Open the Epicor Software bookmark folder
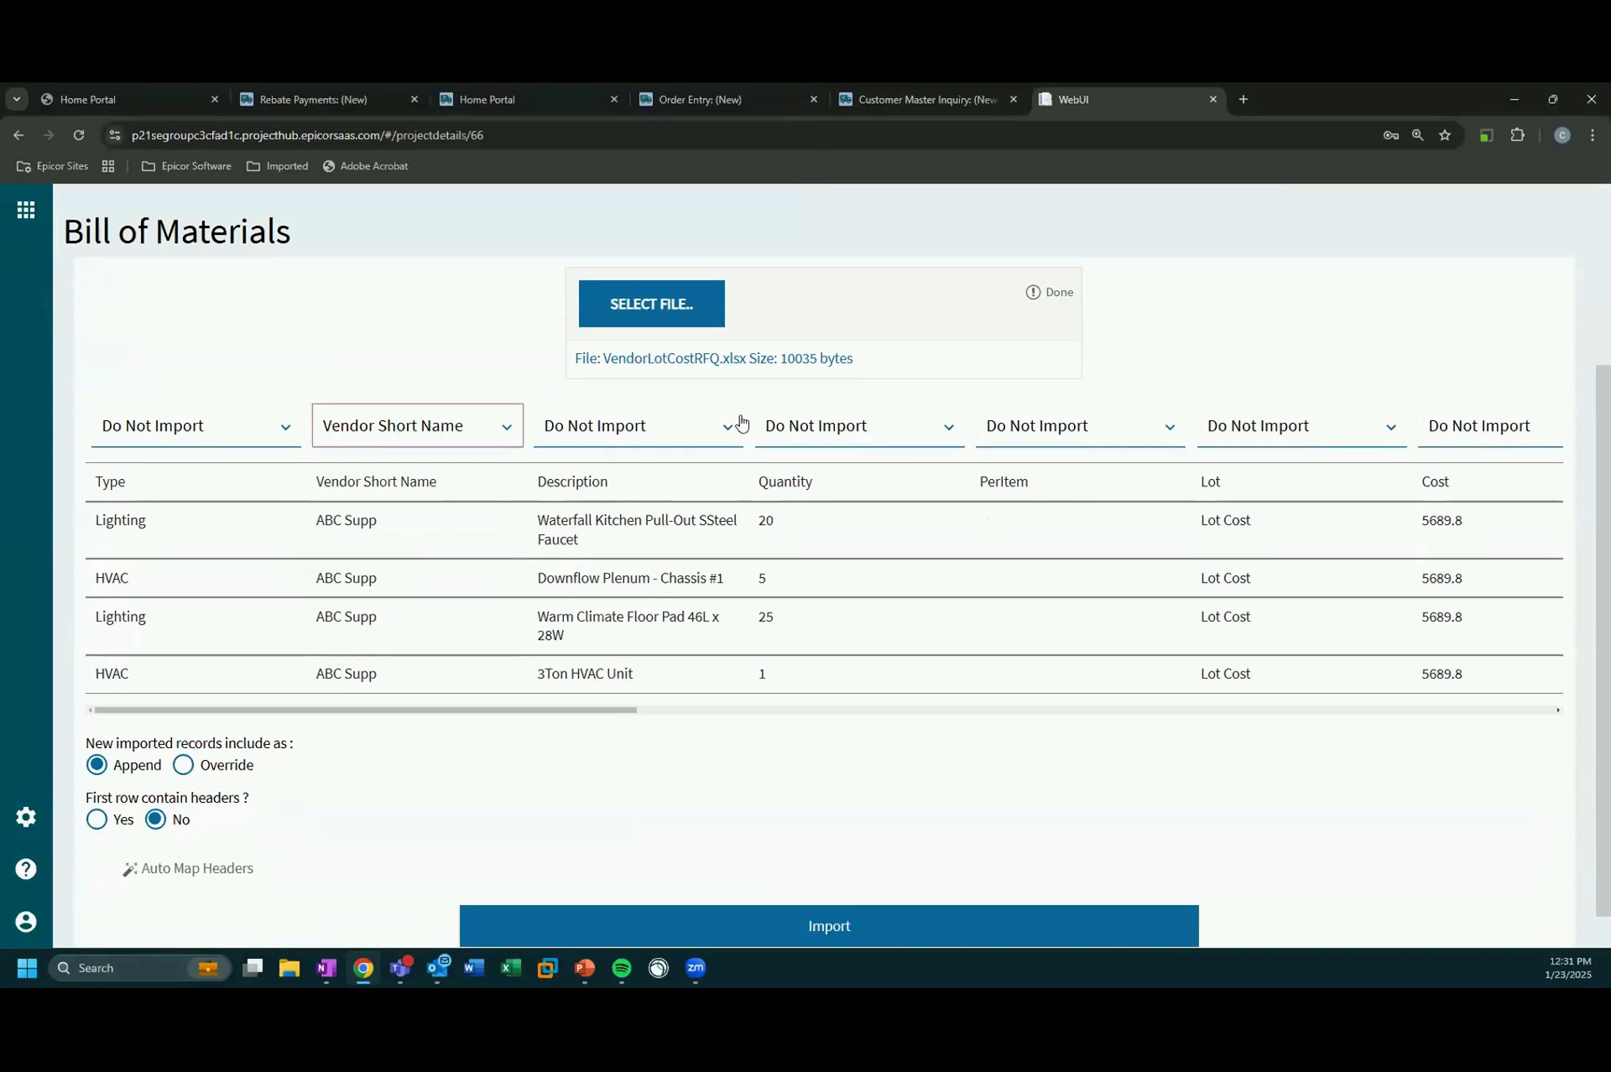Screen dimensions: 1611x1072 (186, 166)
